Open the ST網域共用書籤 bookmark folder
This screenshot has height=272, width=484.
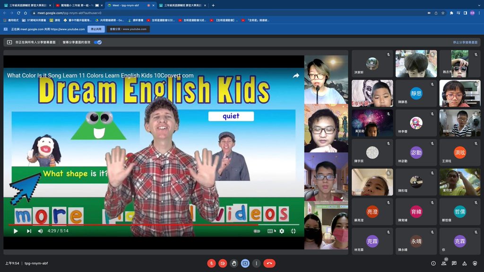pos(34,20)
